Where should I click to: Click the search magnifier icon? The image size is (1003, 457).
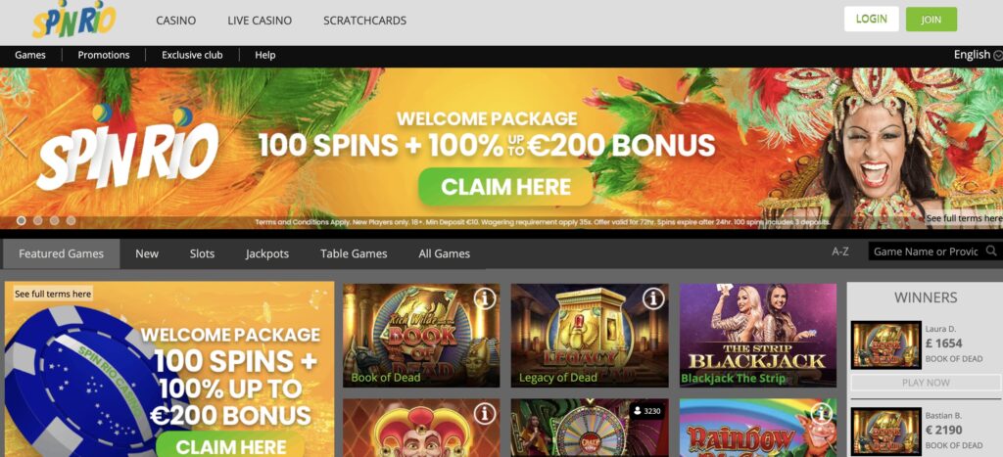point(991,251)
